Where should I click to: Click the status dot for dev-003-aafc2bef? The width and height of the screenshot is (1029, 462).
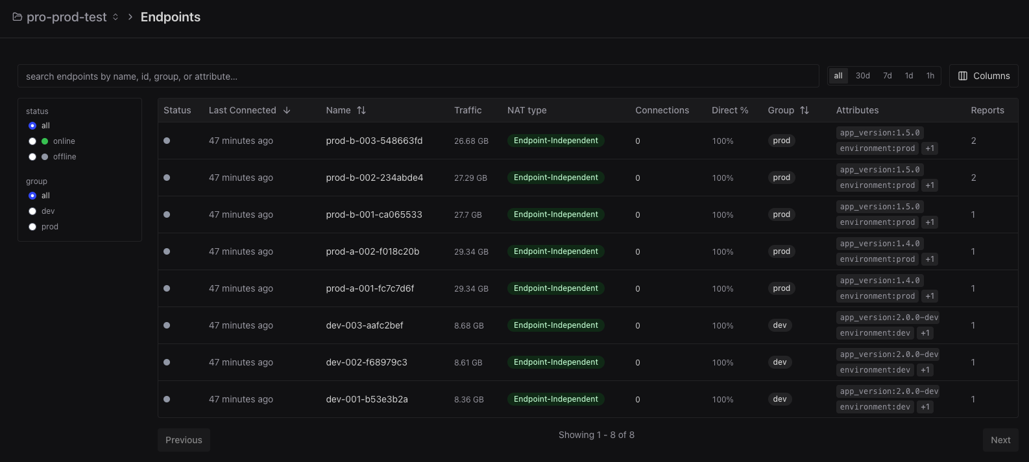(x=167, y=325)
